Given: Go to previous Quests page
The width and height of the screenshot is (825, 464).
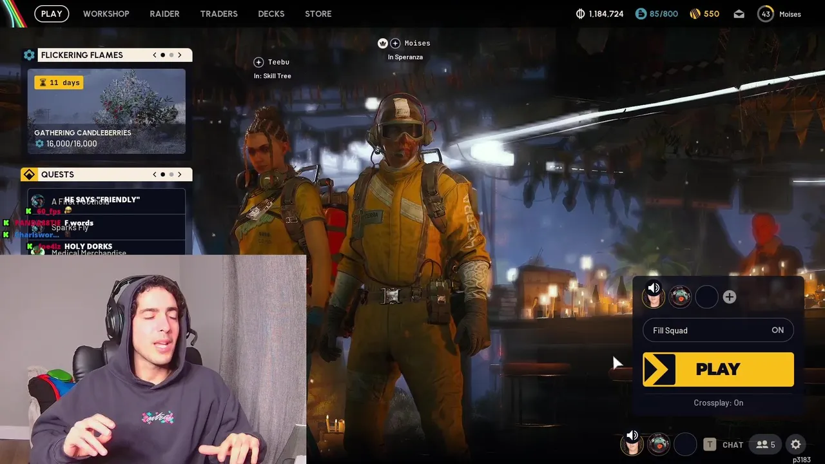Looking at the screenshot, I should coord(155,174).
